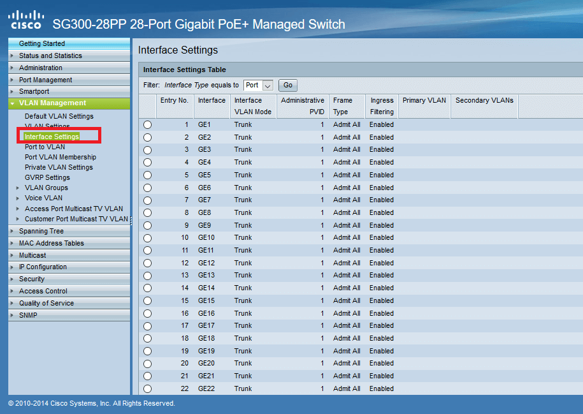Select the radio button for GE8
This screenshot has width=583, height=414.
(x=148, y=212)
